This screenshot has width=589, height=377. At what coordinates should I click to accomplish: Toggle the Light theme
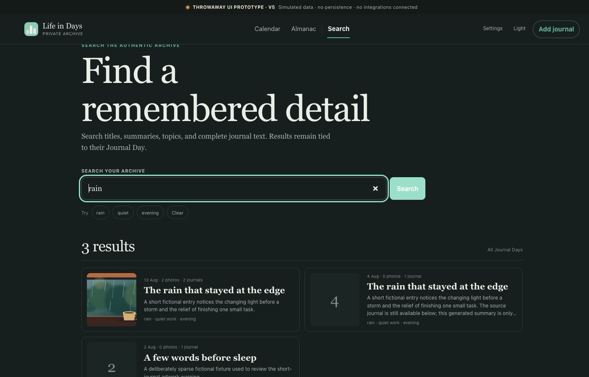pyautogui.click(x=519, y=28)
